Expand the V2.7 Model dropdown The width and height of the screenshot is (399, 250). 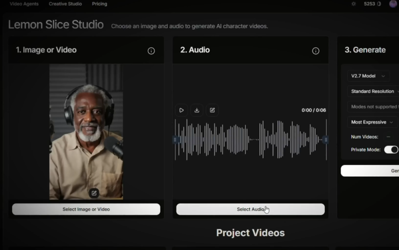[368, 76]
